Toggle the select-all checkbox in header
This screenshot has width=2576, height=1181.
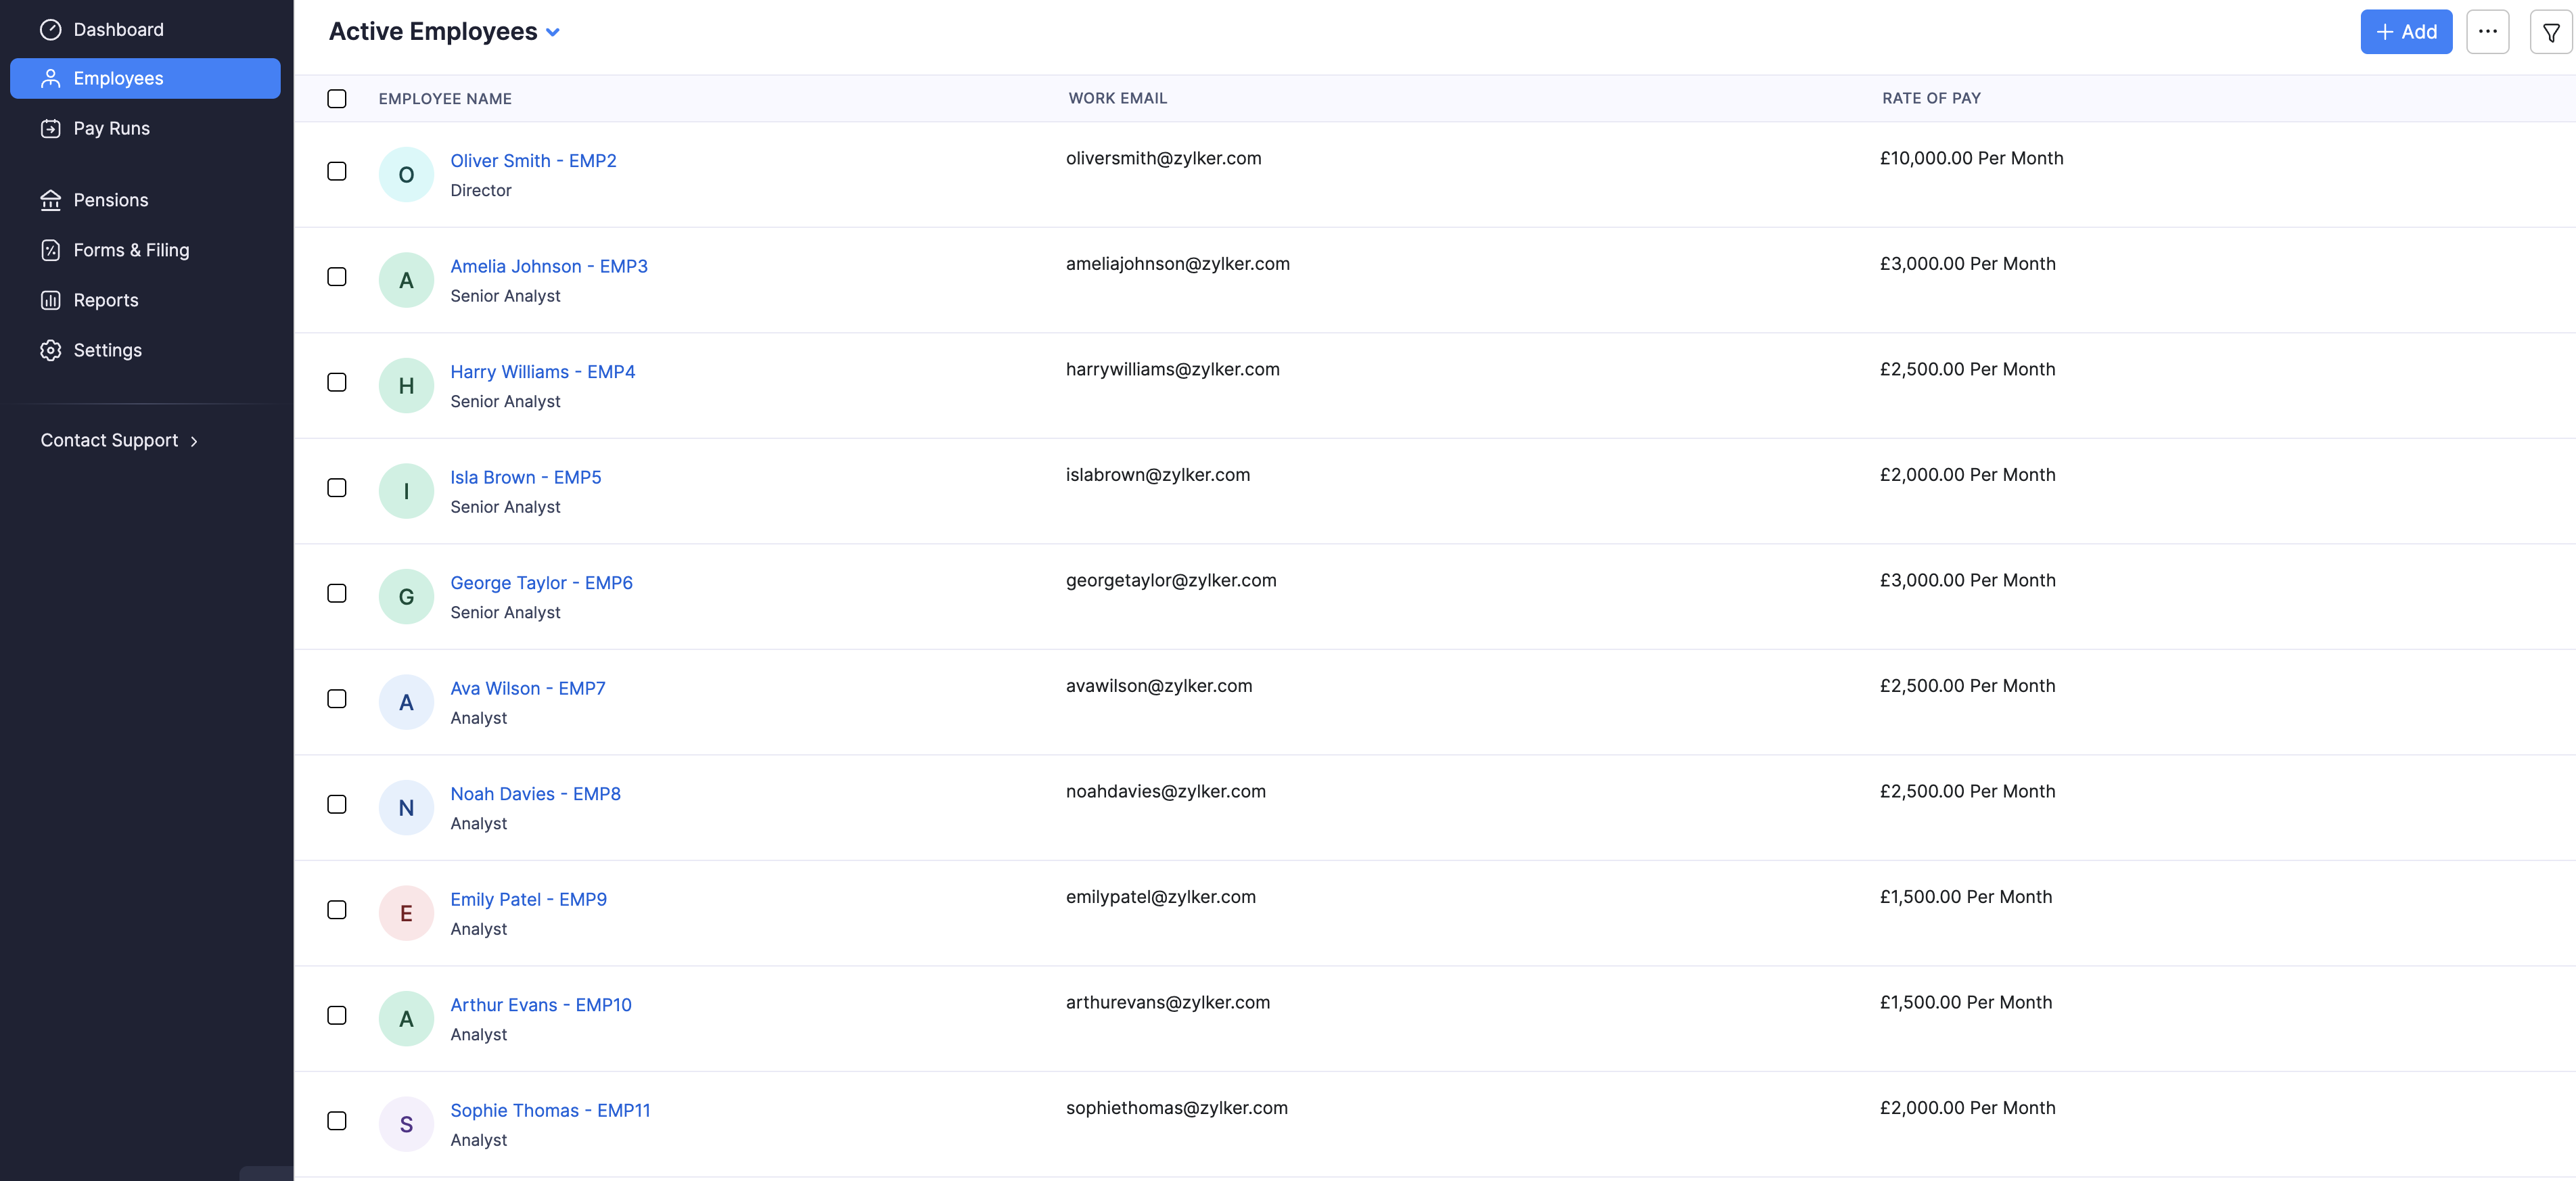pyautogui.click(x=337, y=98)
